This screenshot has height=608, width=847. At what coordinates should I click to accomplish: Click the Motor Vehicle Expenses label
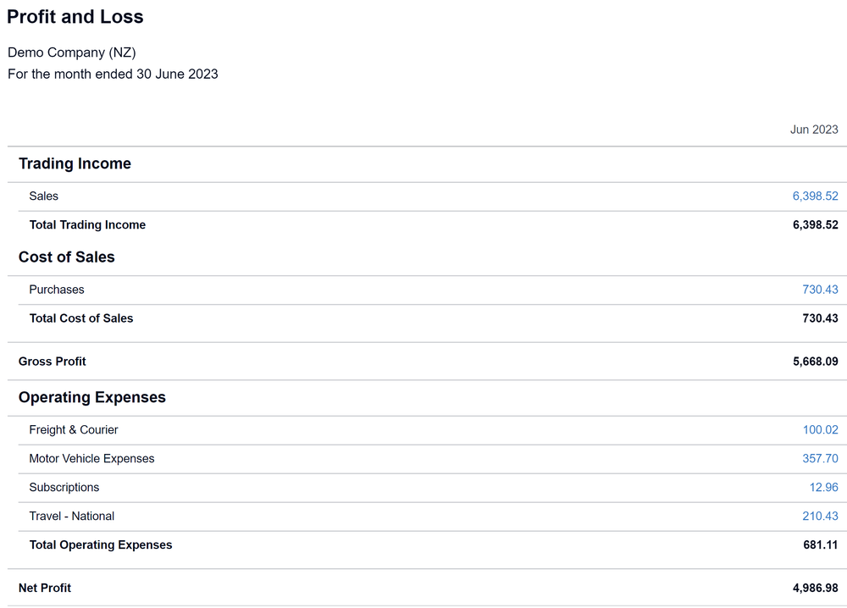91,459
